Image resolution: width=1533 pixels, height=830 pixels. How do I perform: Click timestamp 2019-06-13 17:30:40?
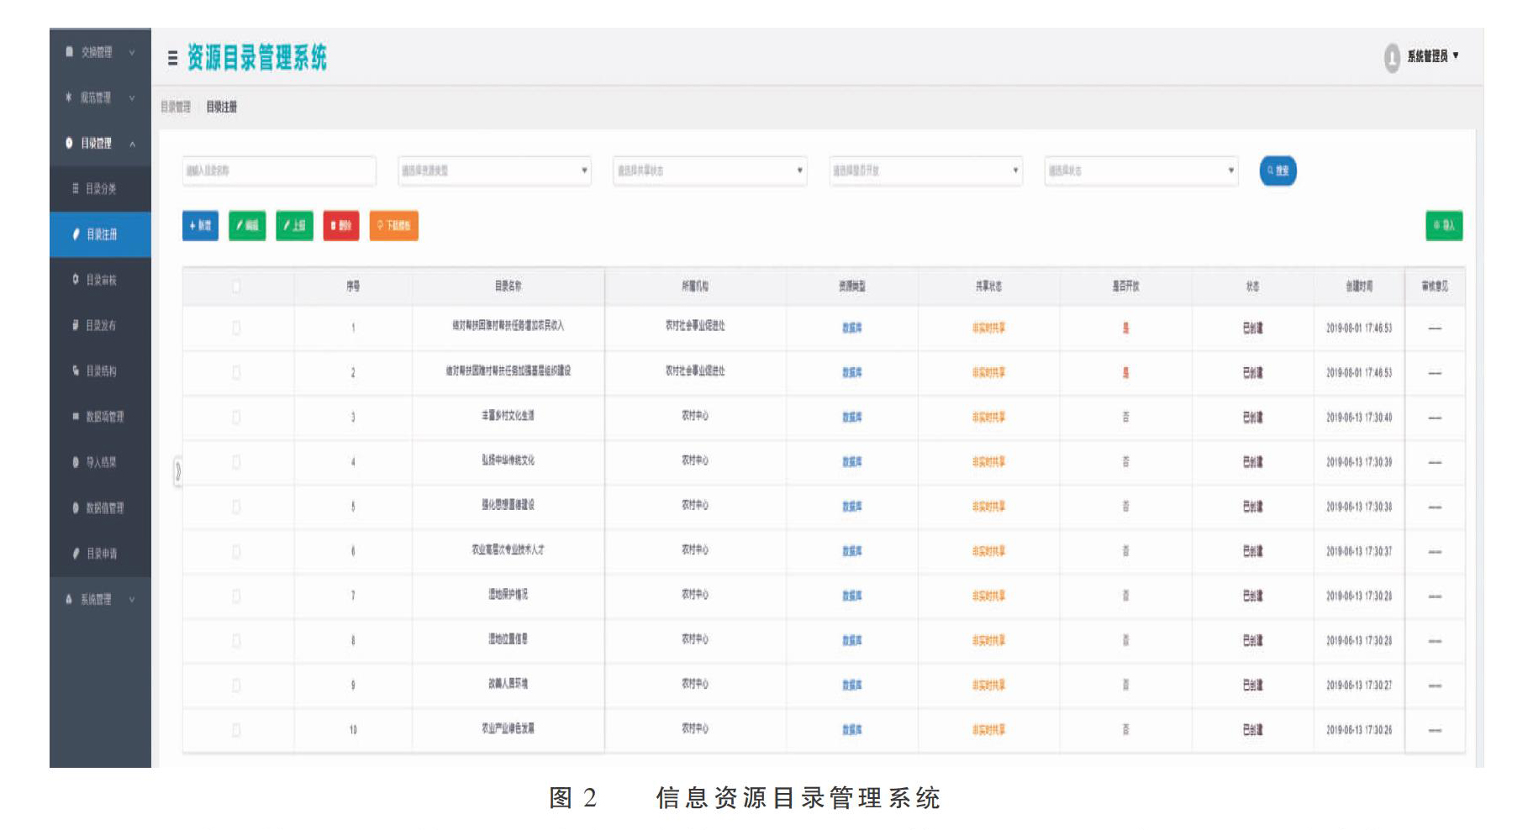click(1359, 418)
